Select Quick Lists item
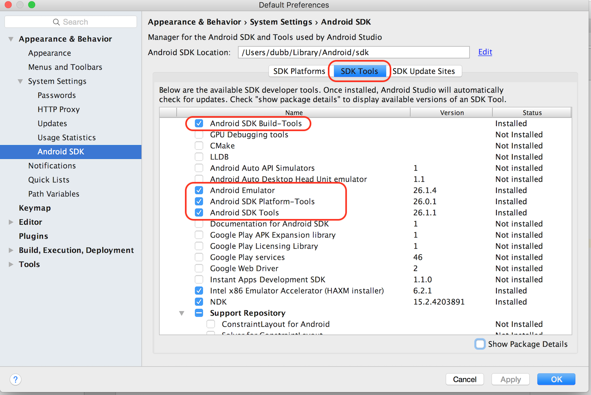The height and width of the screenshot is (395, 591). pos(49,180)
